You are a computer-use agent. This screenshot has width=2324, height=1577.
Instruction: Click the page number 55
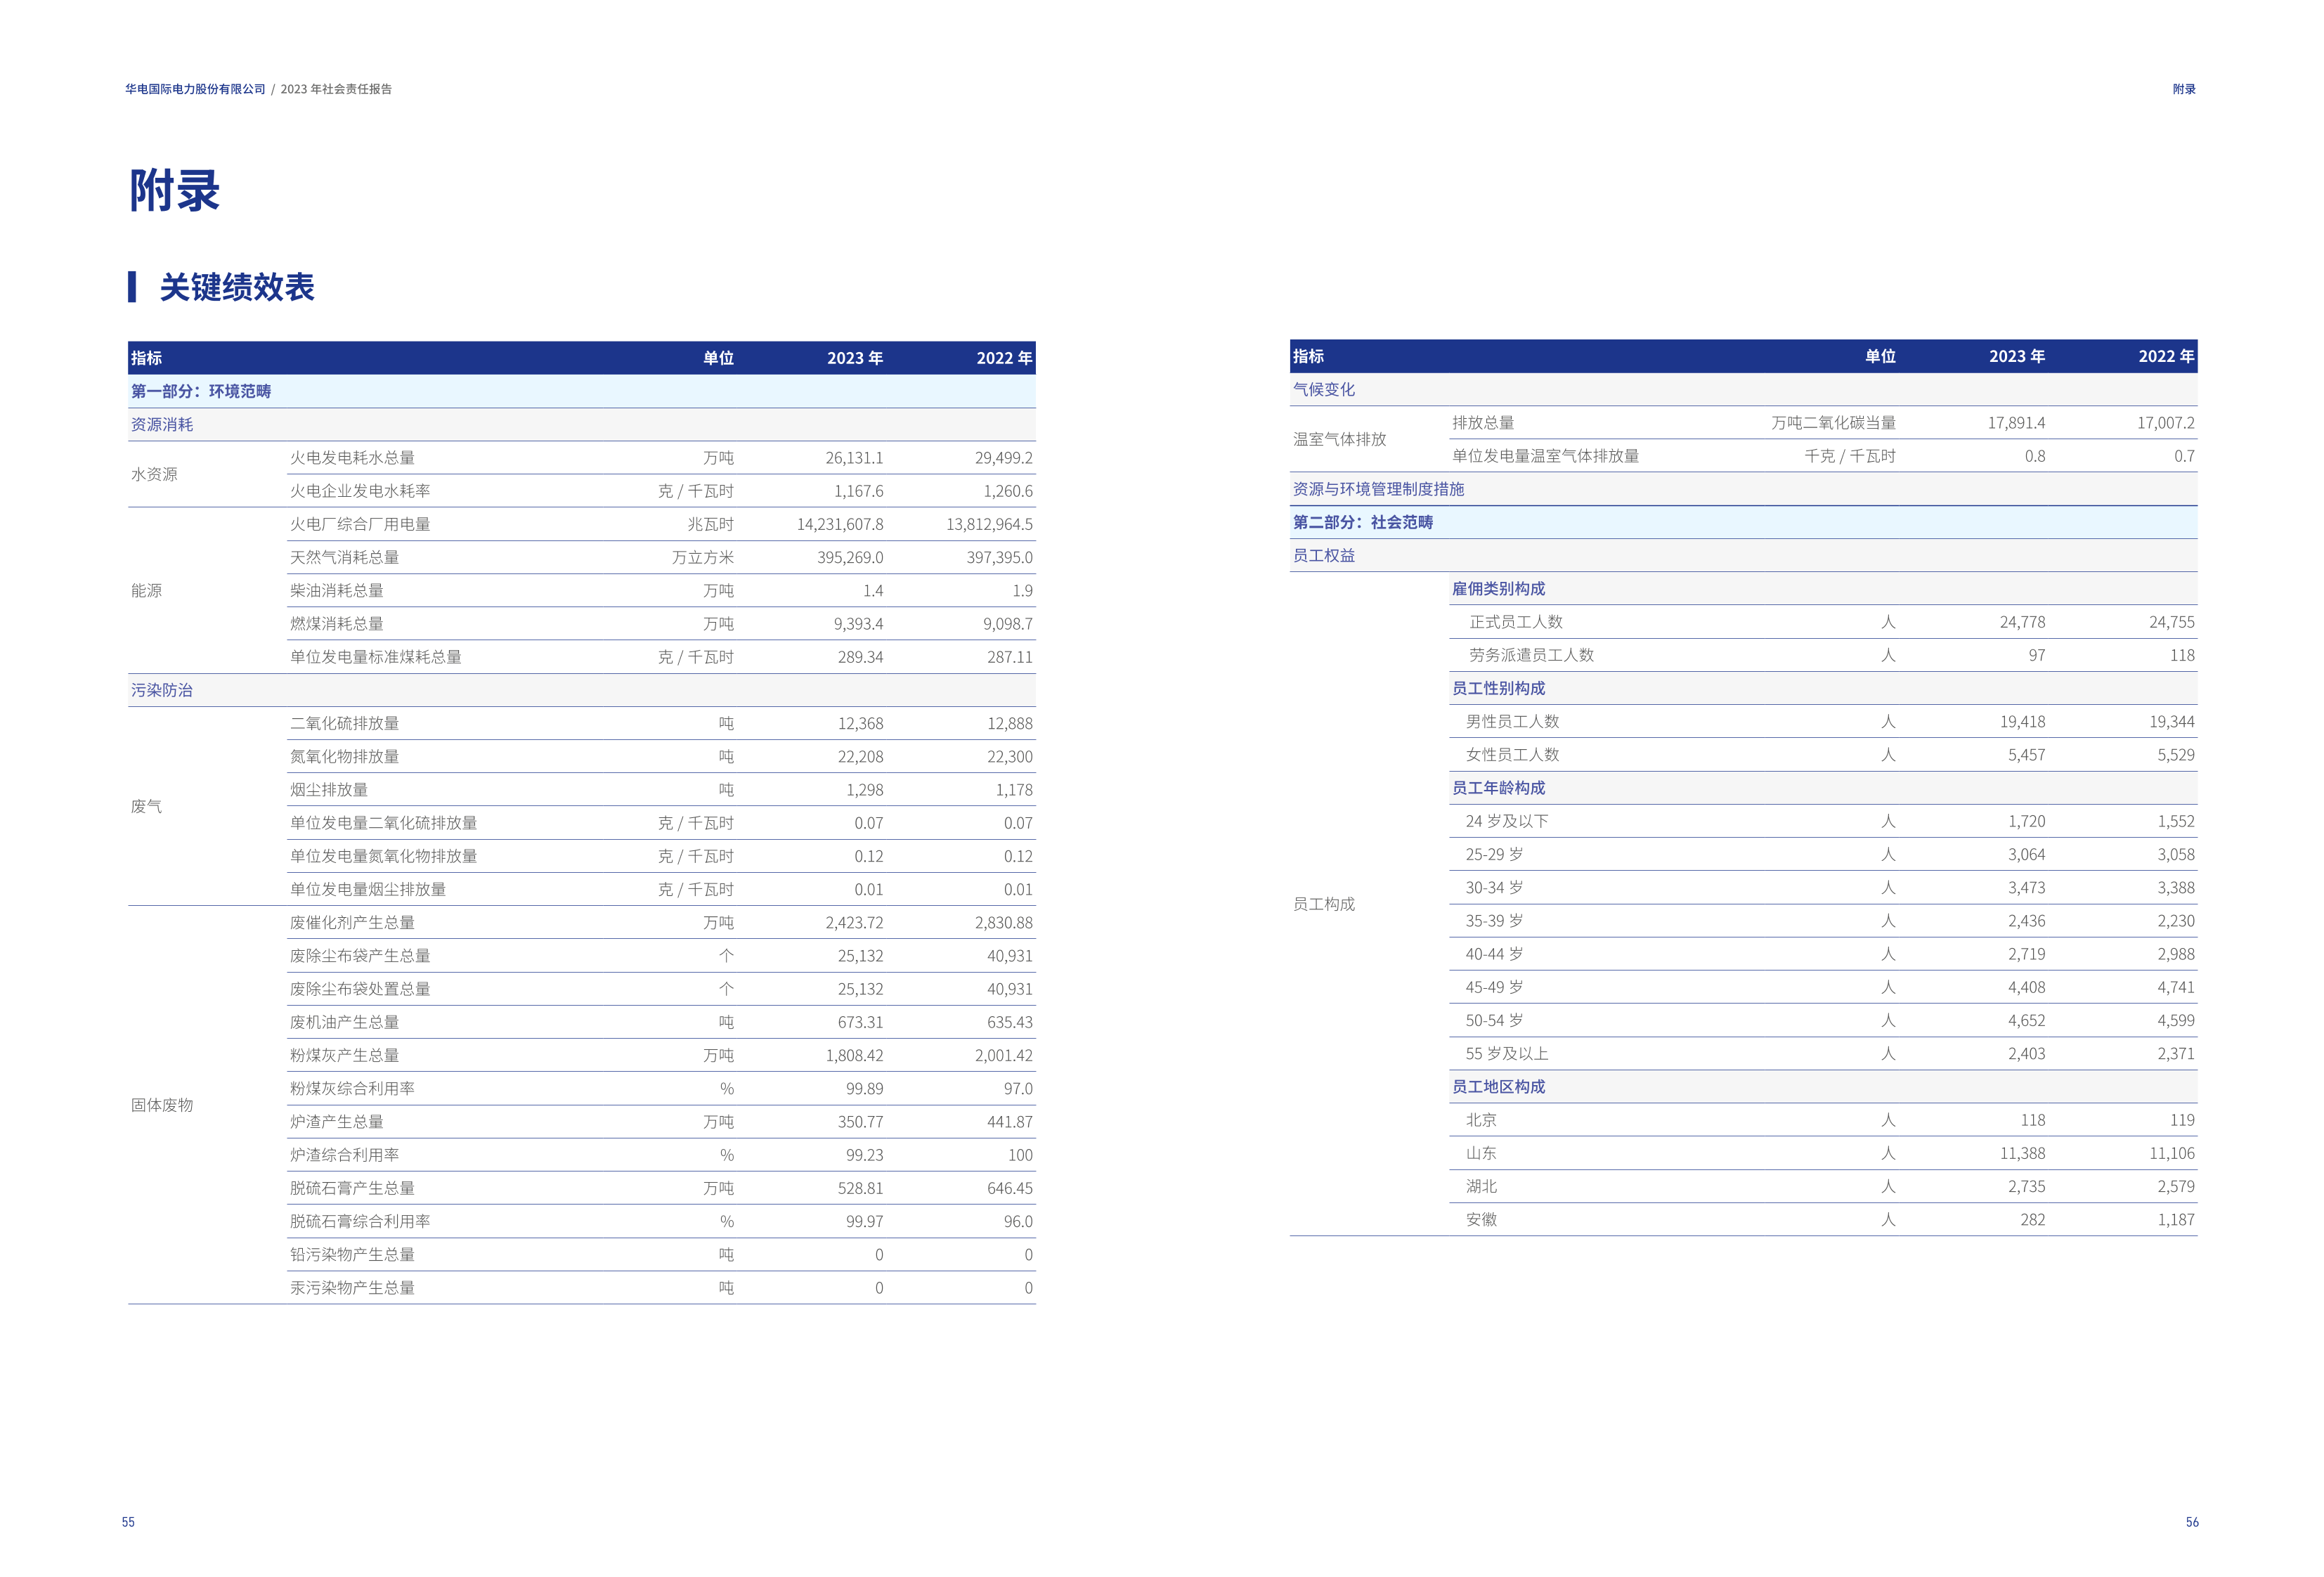pos(128,1522)
